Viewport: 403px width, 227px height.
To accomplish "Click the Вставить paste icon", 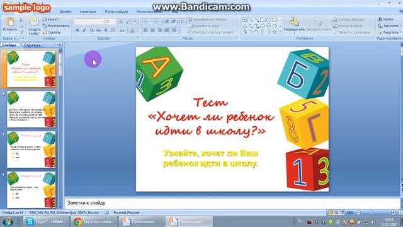I will click(x=10, y=22).
